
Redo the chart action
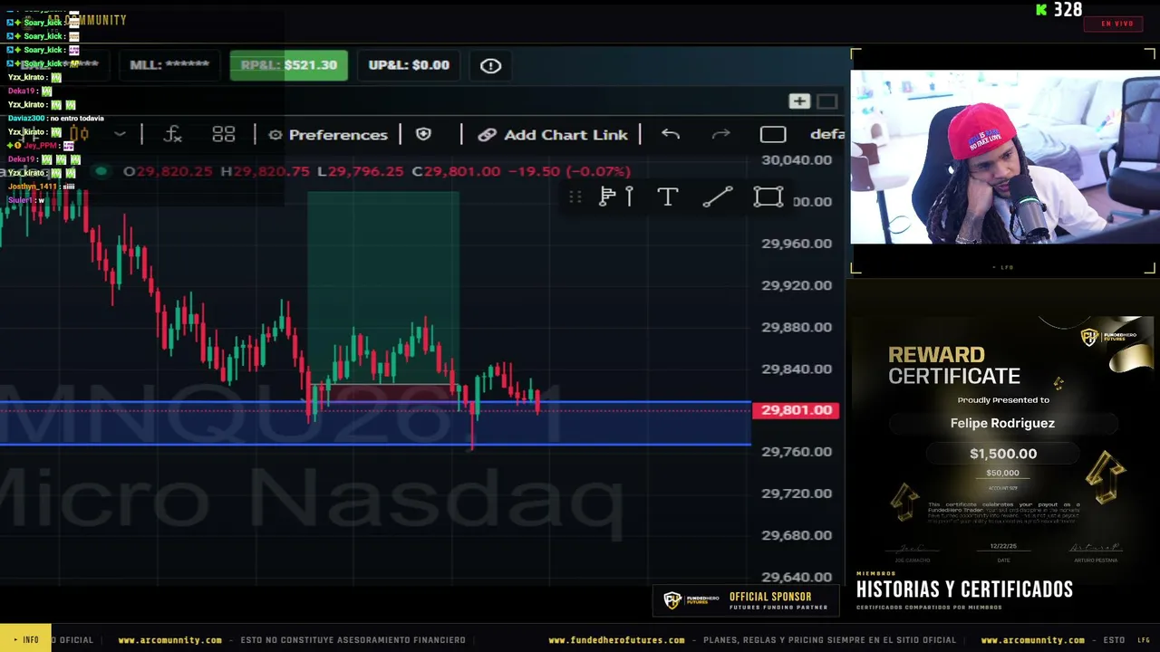[x=721, y=134]
